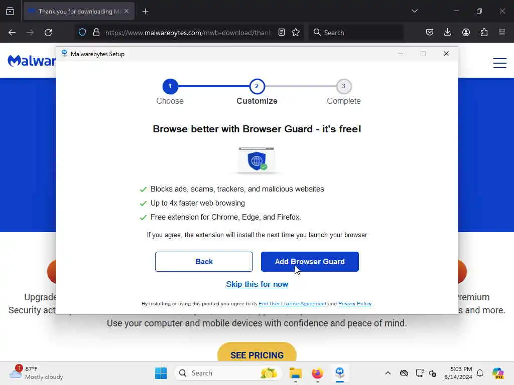Close the Thank you for downloading tab
The width and height of the screenshot is (514, 385).
[126, 11]
